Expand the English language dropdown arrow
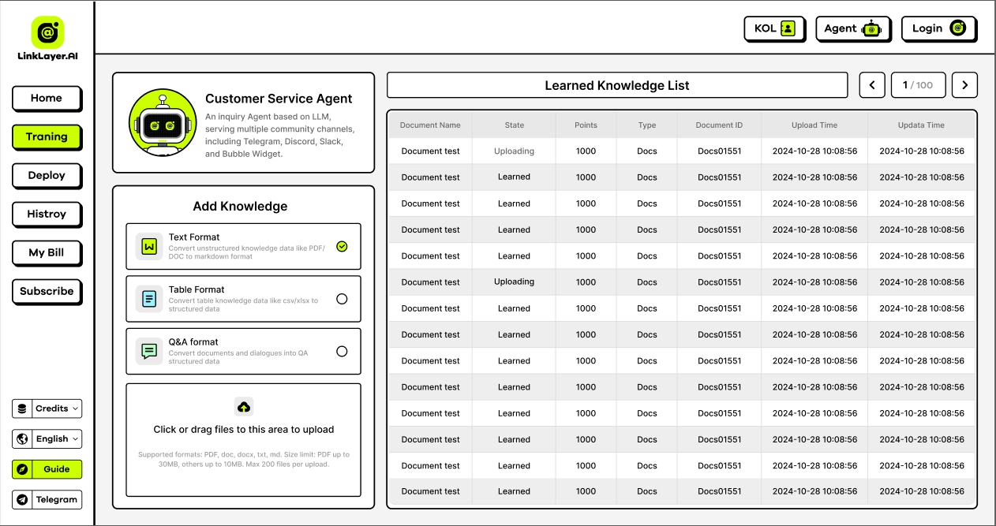Image resolution: width=996 pixels, height=526 pixels. click(x=75, y=438)
